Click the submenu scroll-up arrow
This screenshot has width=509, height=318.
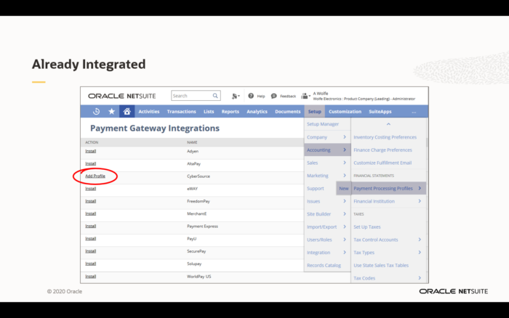pyautogui.click(x=388, y=124)
